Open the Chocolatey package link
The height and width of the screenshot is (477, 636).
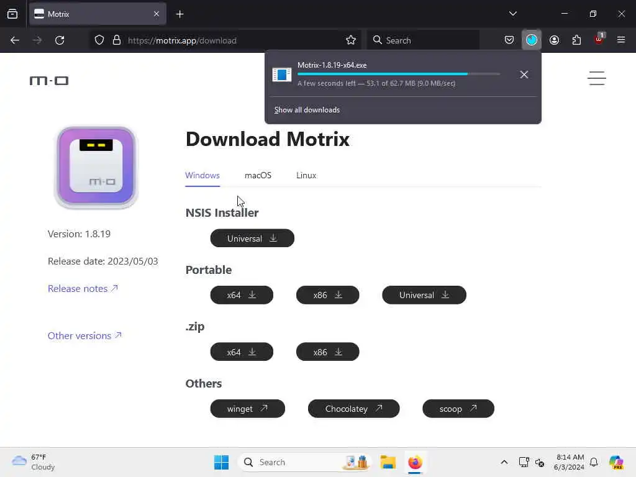pyautogui.click(x=353, y=409)
